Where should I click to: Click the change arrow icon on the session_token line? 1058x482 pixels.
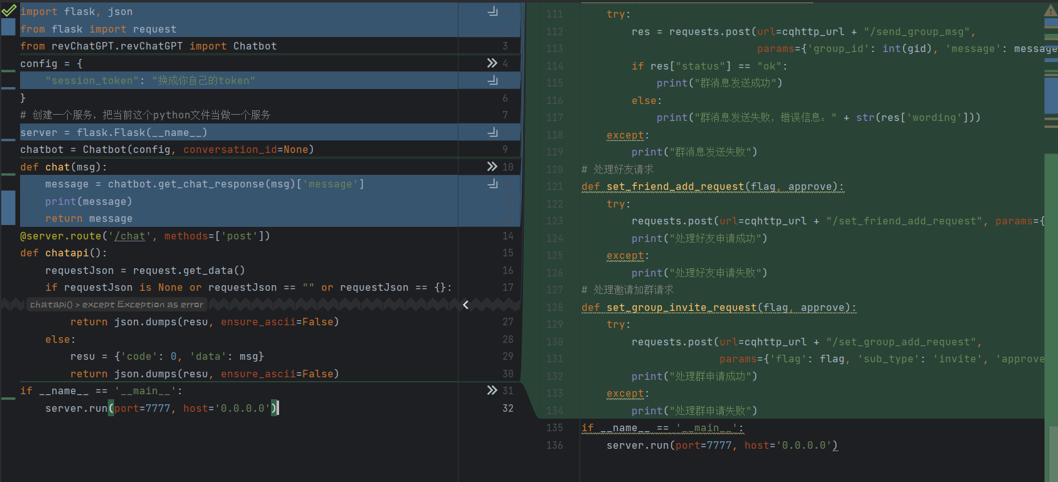[493, 80]
